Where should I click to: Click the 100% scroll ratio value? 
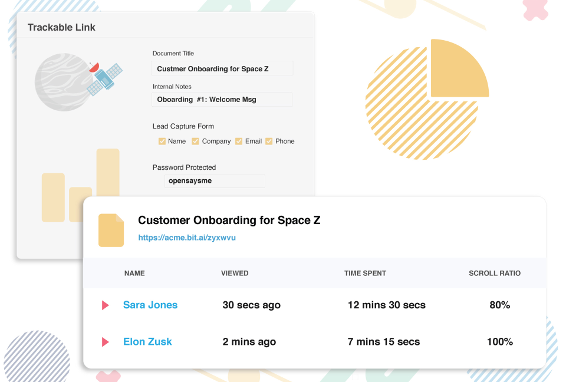(x=499, y=341)
